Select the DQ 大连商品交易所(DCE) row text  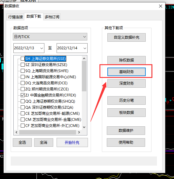[x=46, y=83]
